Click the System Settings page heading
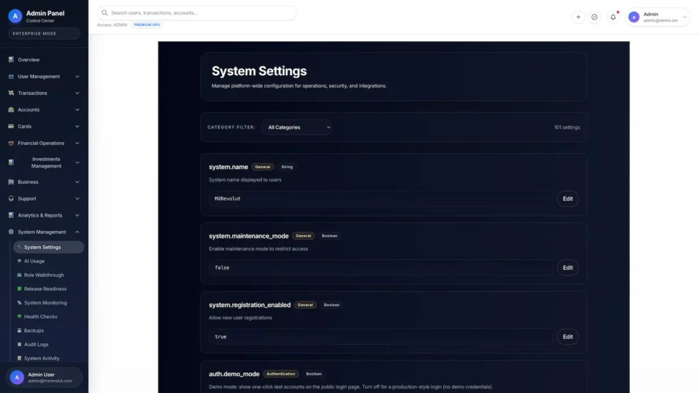Image resolution: width=699 pixels, height=393 pixels. 259,71
